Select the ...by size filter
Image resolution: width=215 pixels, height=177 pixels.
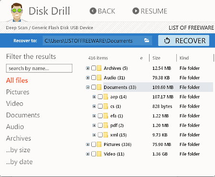click(18, 150)
